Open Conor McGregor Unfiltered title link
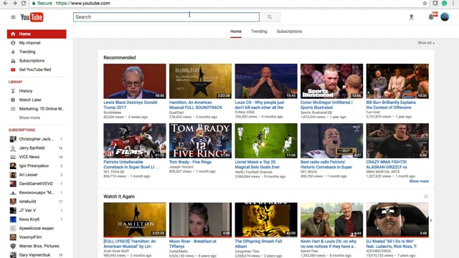Image resolution: width=459 pixels, height=258 pixels. tap(326, 105)
